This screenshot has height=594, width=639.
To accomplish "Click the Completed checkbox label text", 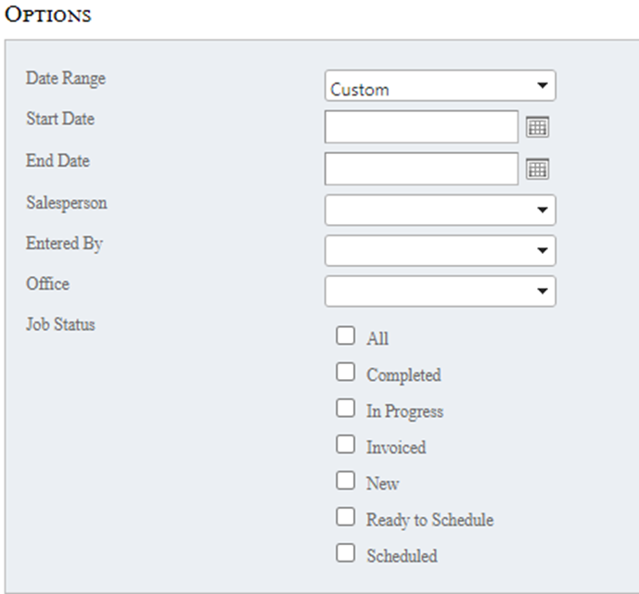I will coord(403,375).
